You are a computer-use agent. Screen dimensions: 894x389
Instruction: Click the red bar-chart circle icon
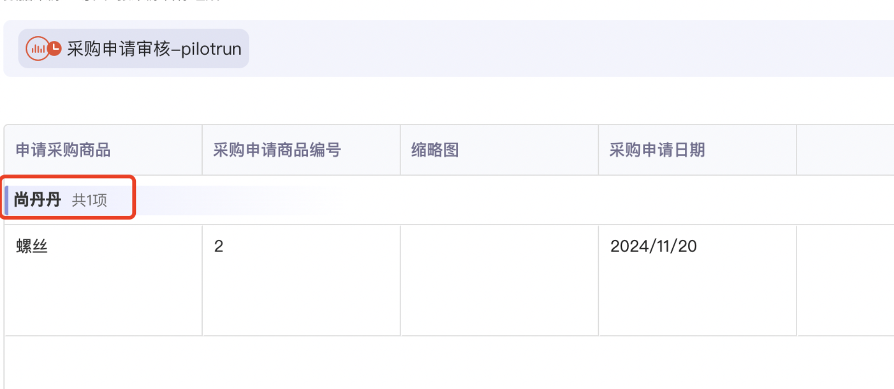[38, 49]
